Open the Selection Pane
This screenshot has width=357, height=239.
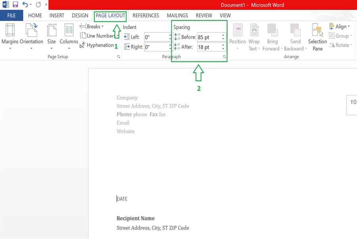(317, 37)
